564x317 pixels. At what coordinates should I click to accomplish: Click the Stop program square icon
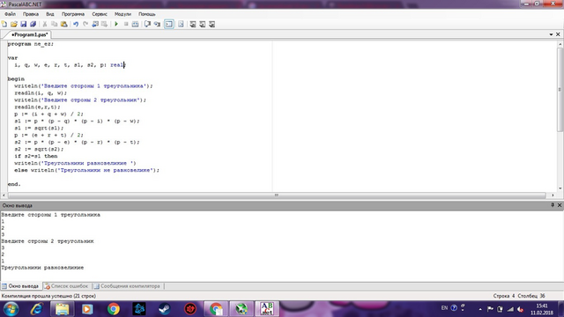tap(126, 24)
